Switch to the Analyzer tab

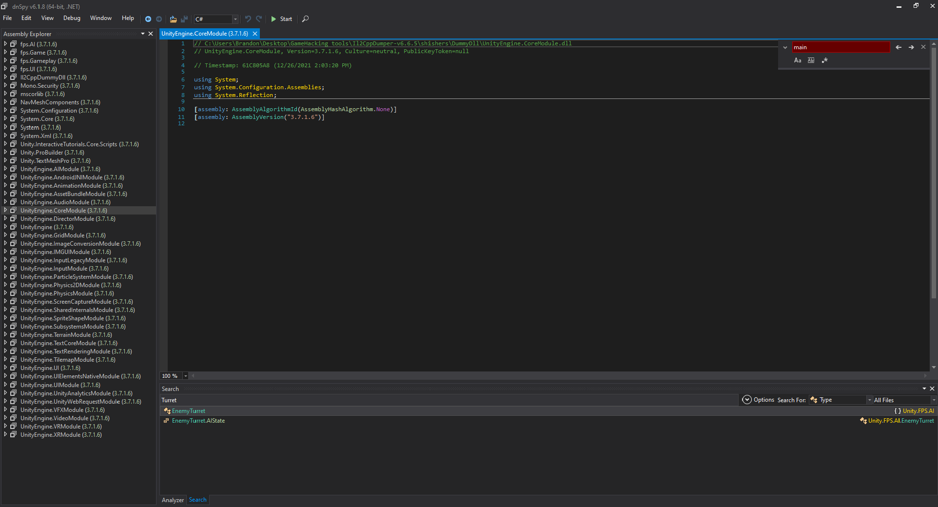pyautogui.click(x=173, y=500)
